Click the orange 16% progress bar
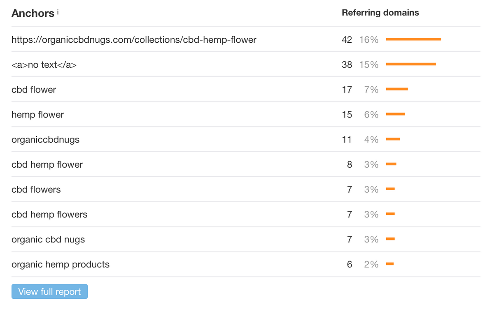The width and height of the screenshot is (494, 309). [x=413, y=39]
